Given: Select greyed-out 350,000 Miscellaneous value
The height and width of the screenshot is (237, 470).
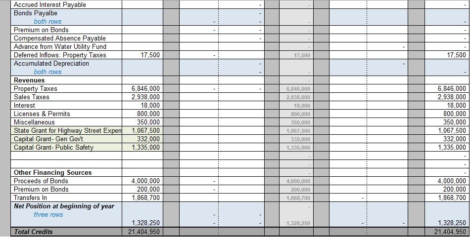Looking at the screenshot, I should pos(301,122).
